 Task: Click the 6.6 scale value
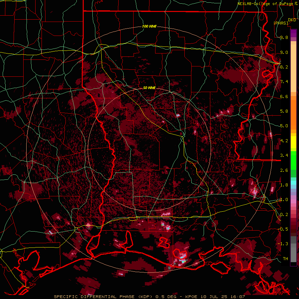coord(284,96)
